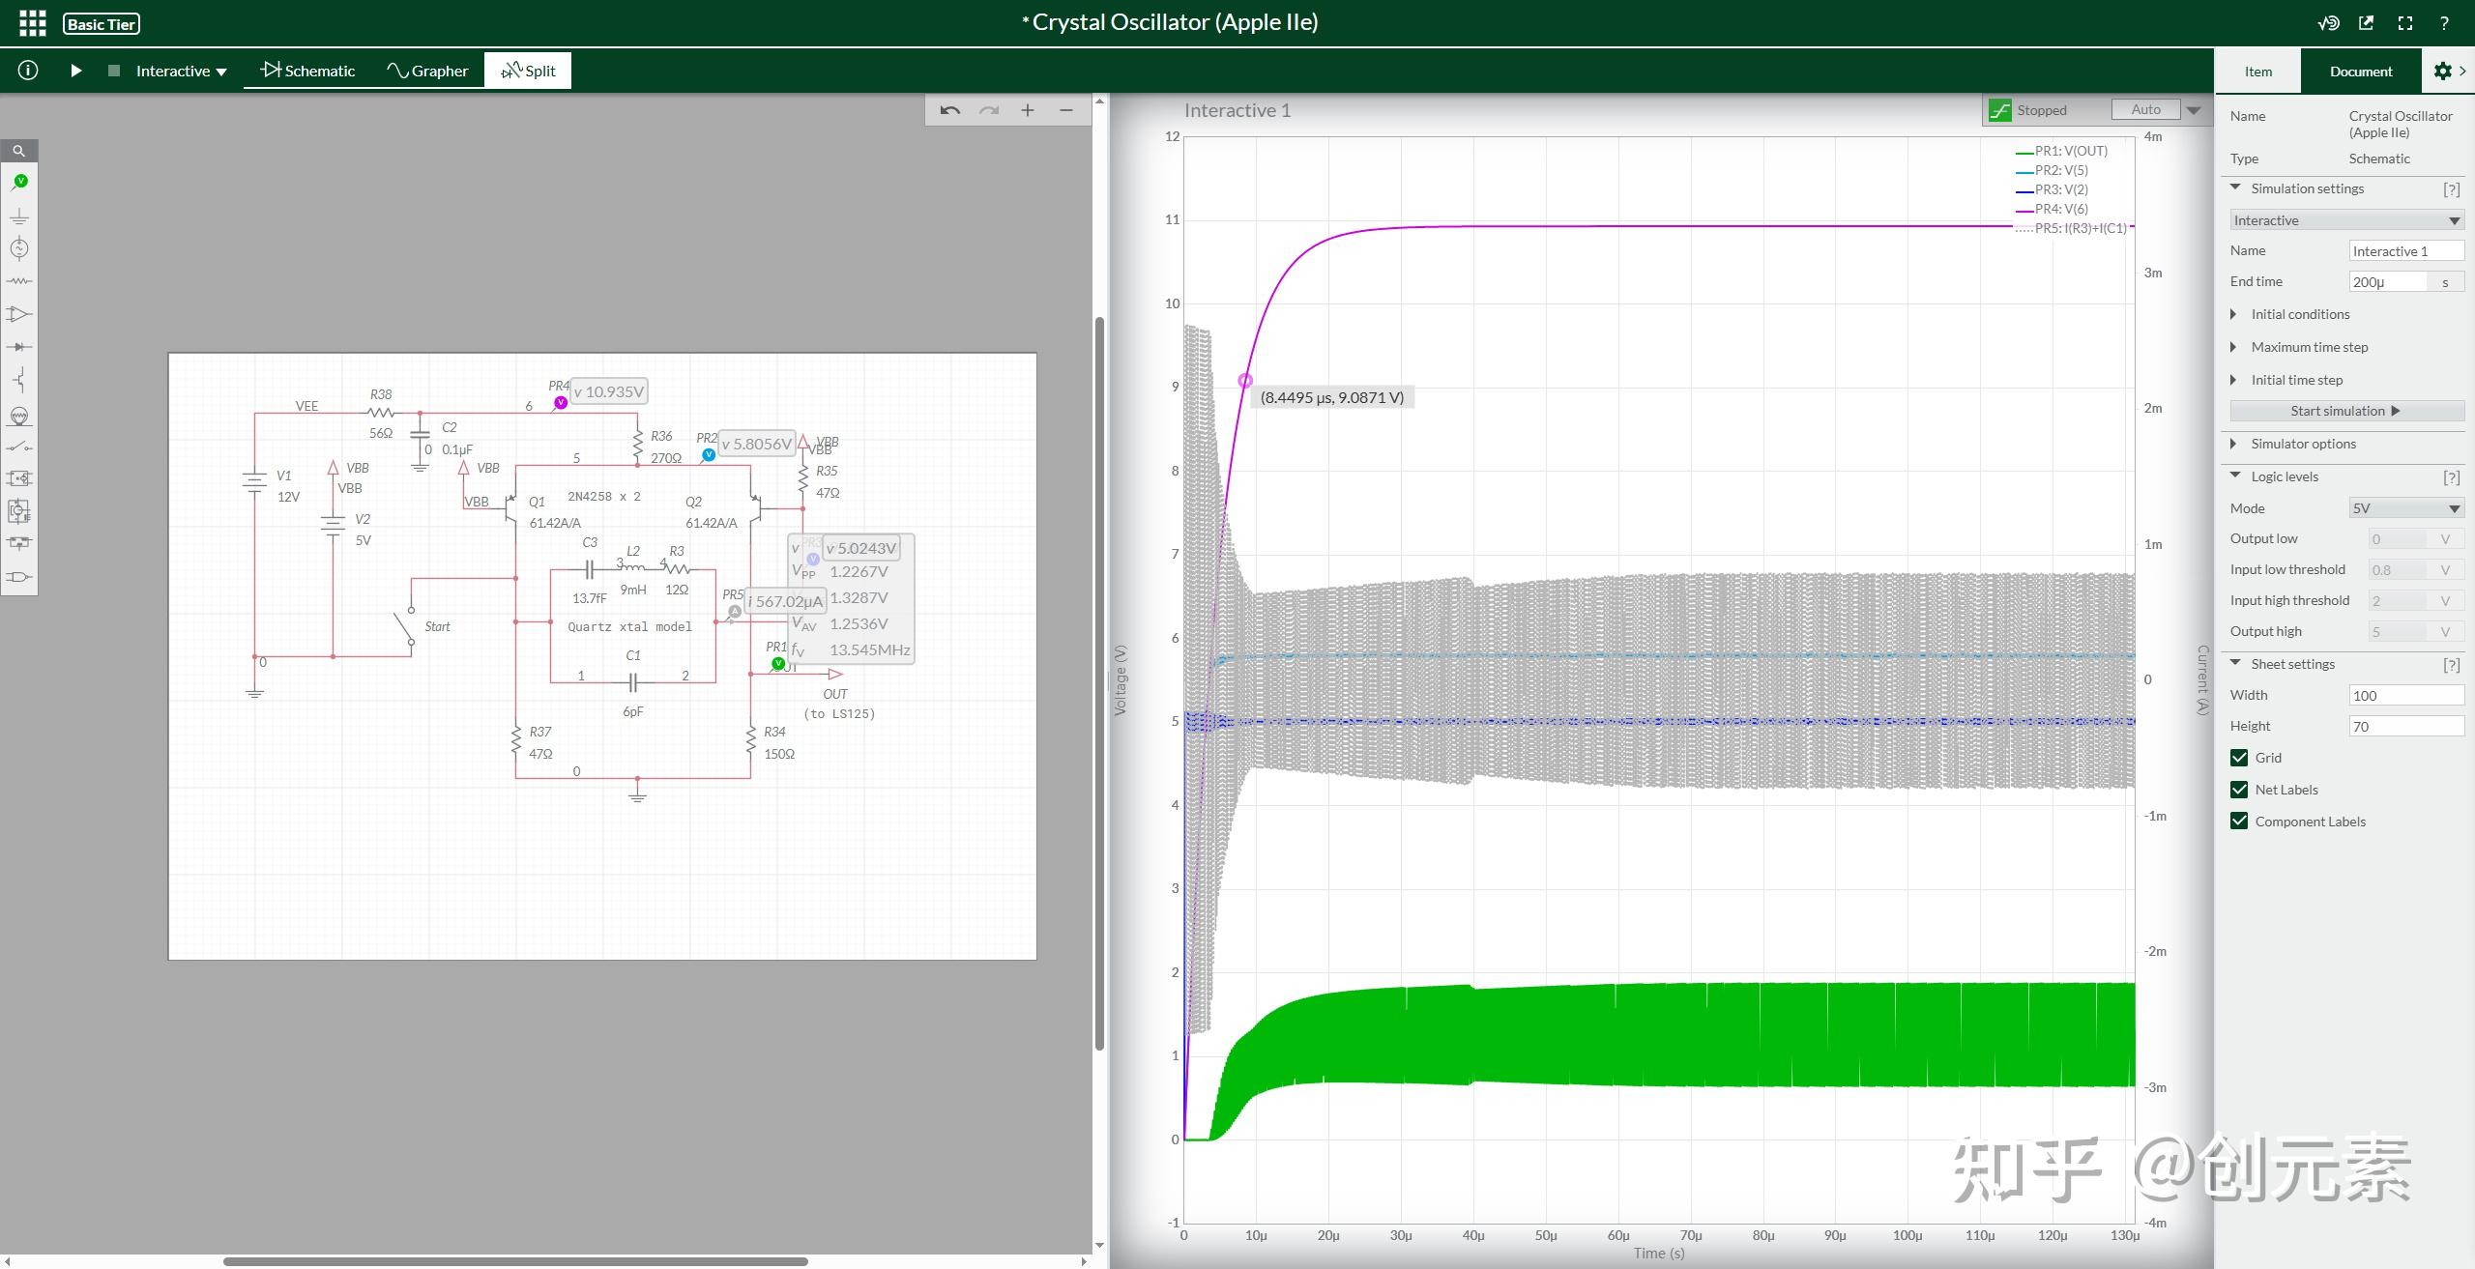2475x1269 pixels.
Task: Uncheck the Grid checkbox
Action: pyautogui.click(x=2239, y=758)
